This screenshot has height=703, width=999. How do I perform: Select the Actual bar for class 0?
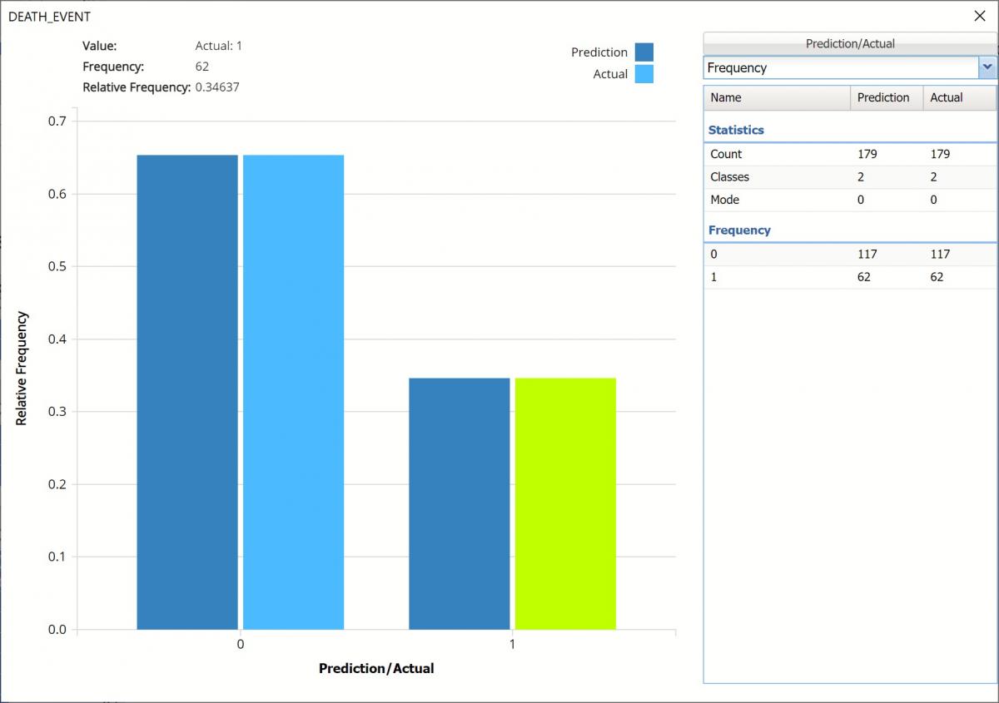(x=293, y=391)
